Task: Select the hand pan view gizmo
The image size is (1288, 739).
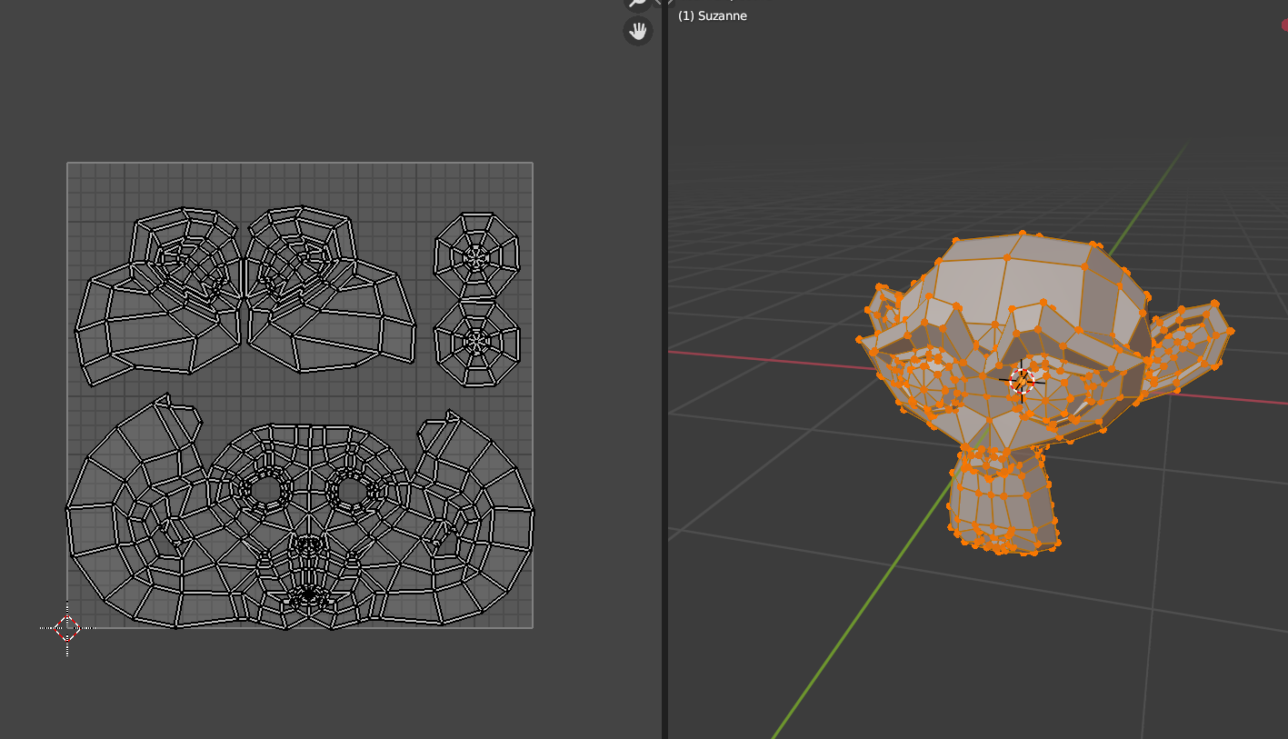Action: tap(638, 32)
